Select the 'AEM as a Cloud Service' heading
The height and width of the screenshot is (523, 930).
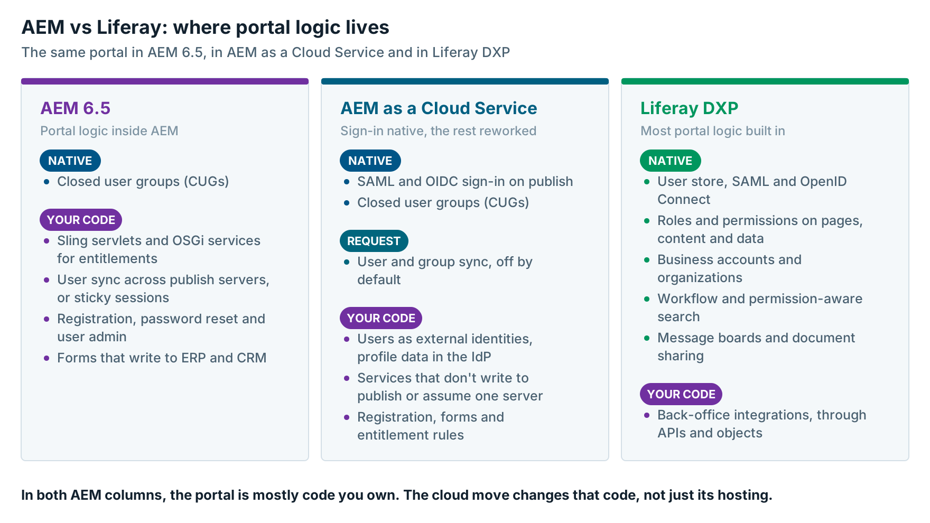pyautogui.click(x=439, y=108)
